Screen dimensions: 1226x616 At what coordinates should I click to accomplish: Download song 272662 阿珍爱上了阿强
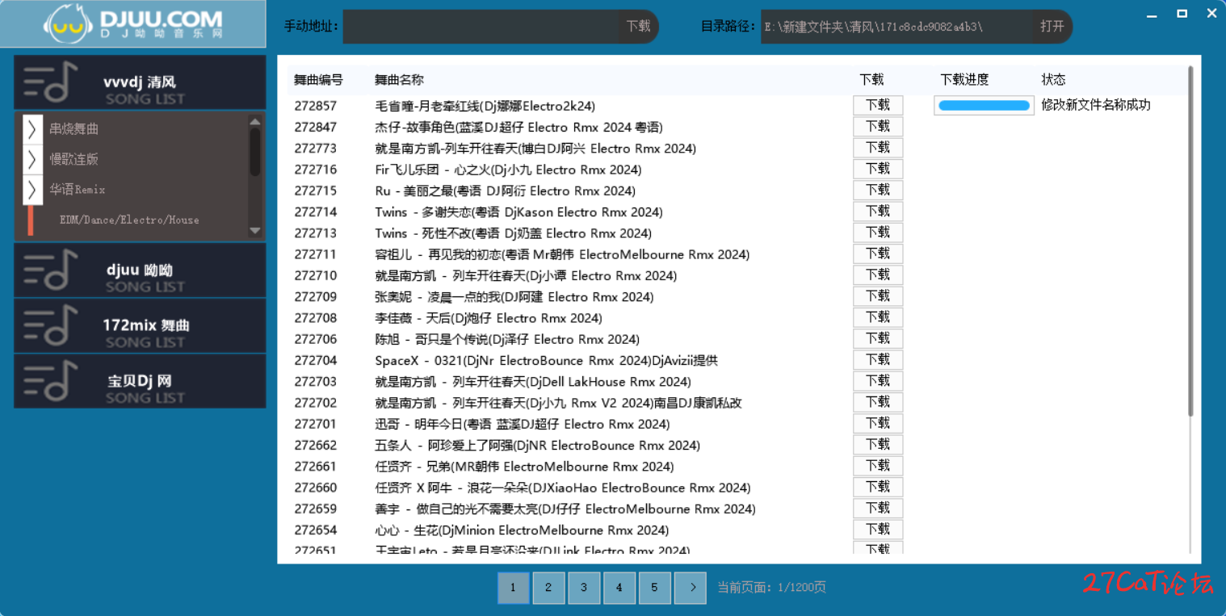click(x=878, y=445)
